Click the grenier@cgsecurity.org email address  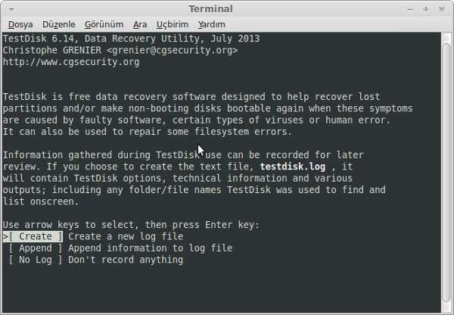coord(173,51)
